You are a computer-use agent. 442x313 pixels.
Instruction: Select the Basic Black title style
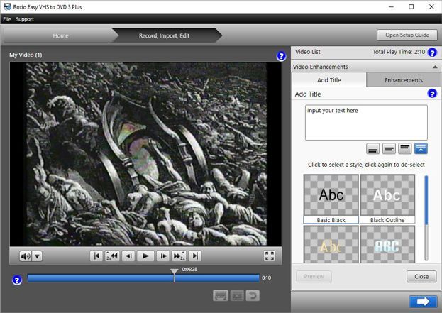click(x=331, y=199)
